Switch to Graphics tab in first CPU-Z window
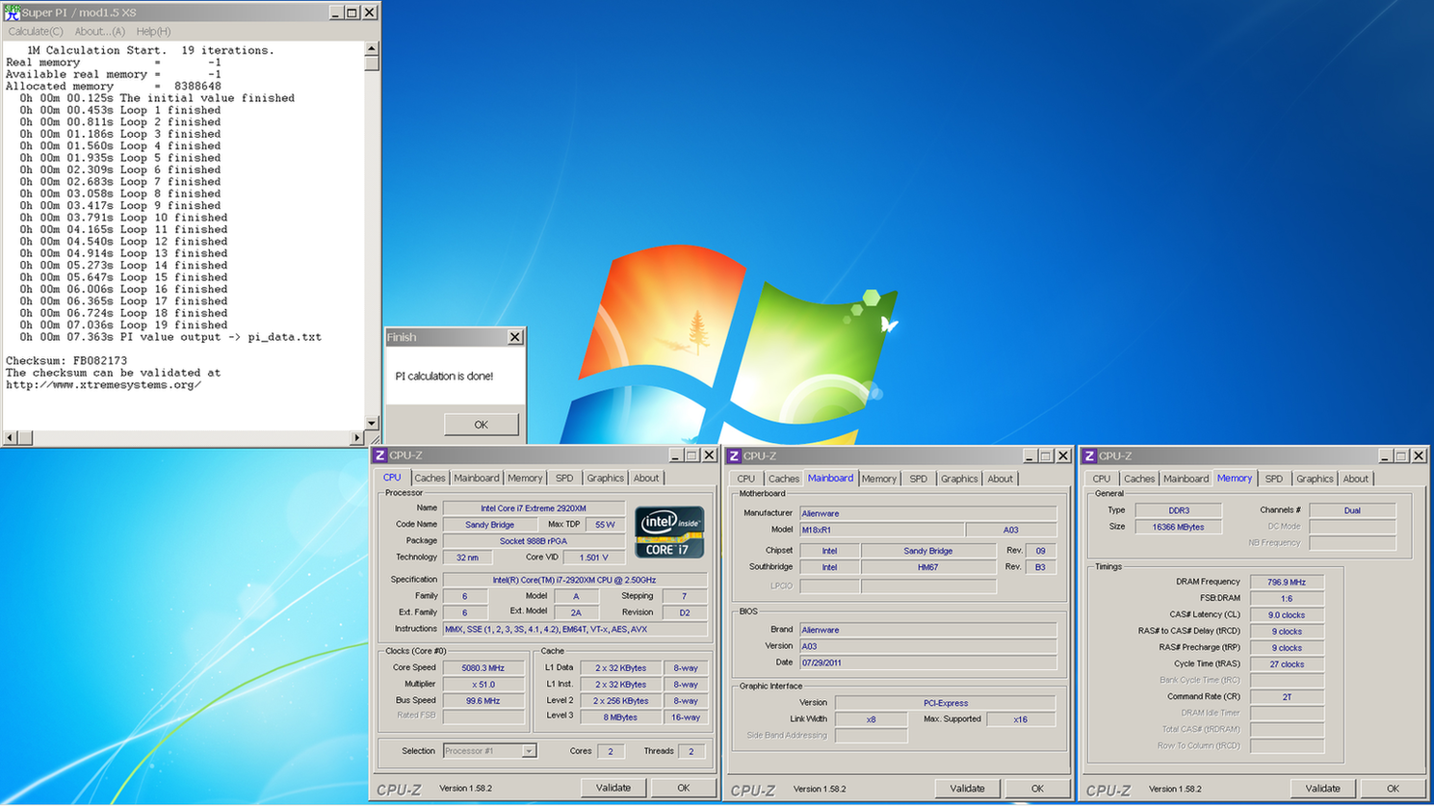 coord(606,479)
